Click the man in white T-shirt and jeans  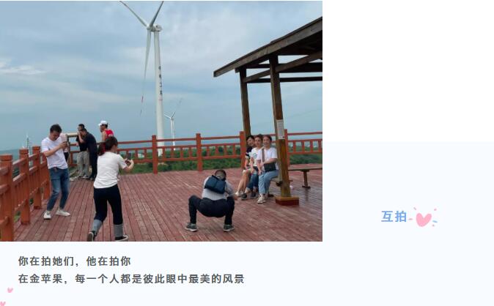click(56, 171)
